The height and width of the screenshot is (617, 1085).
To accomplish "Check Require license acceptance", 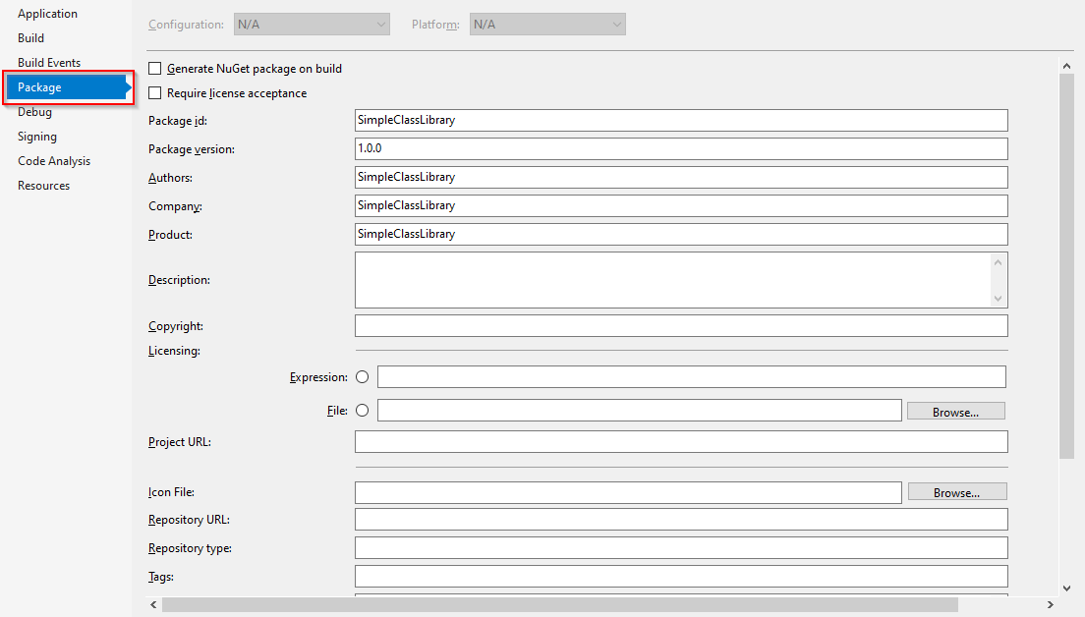I will tap(154, 92).
